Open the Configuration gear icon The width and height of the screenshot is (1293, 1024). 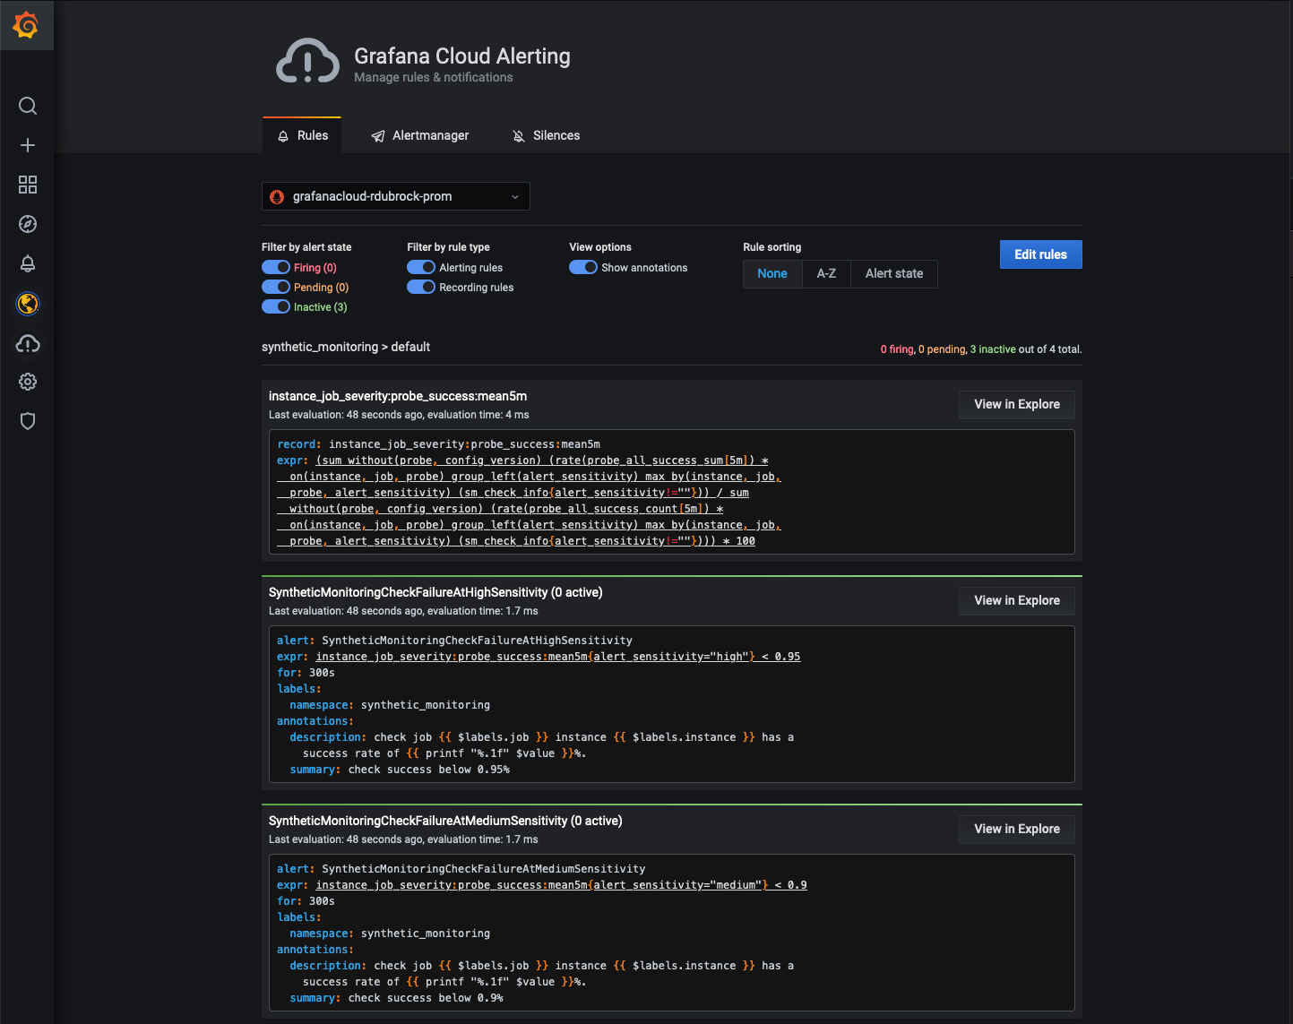[28, 382]
